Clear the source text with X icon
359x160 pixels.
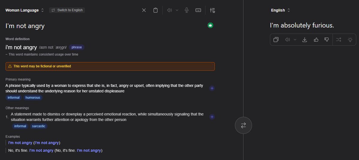pyautogui.click(x=144, y=10)
